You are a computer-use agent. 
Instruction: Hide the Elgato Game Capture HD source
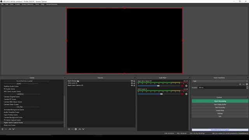point(132,86)
